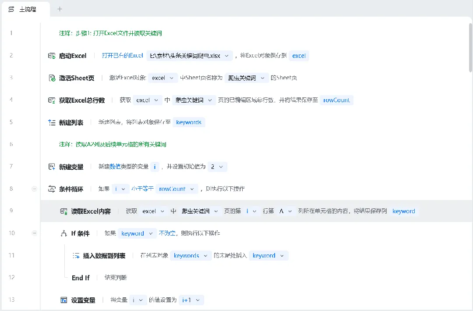Image resolution: width=473 pixels, height=311 pixels.
Task: Click the 获取Excel总行数 step icon
Action: click(x=52, y=100)
